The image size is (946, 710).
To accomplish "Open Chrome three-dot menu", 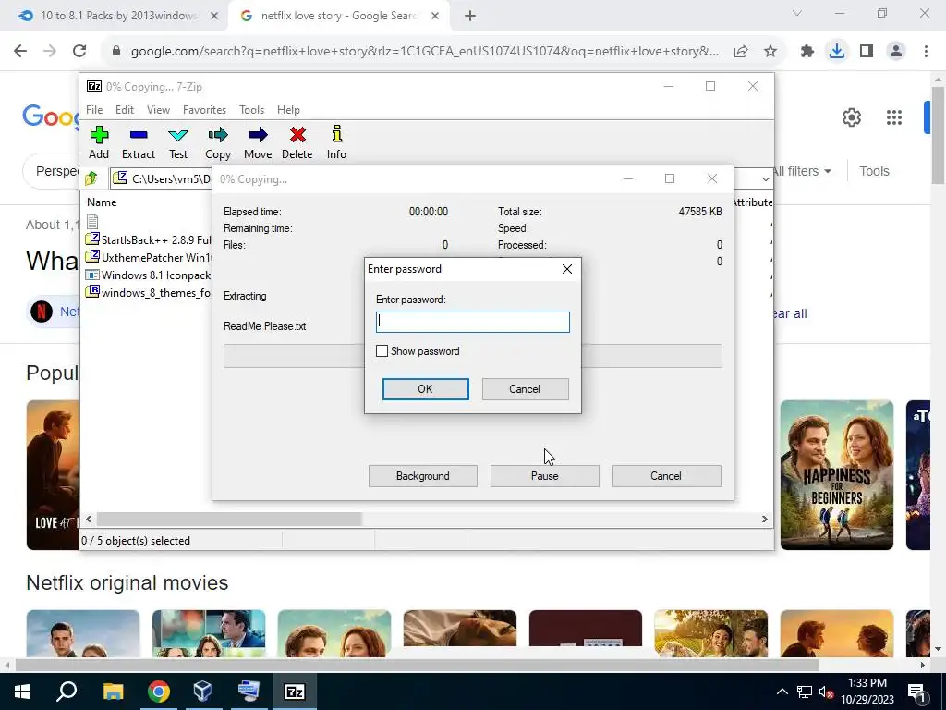I will pos(926,52).
